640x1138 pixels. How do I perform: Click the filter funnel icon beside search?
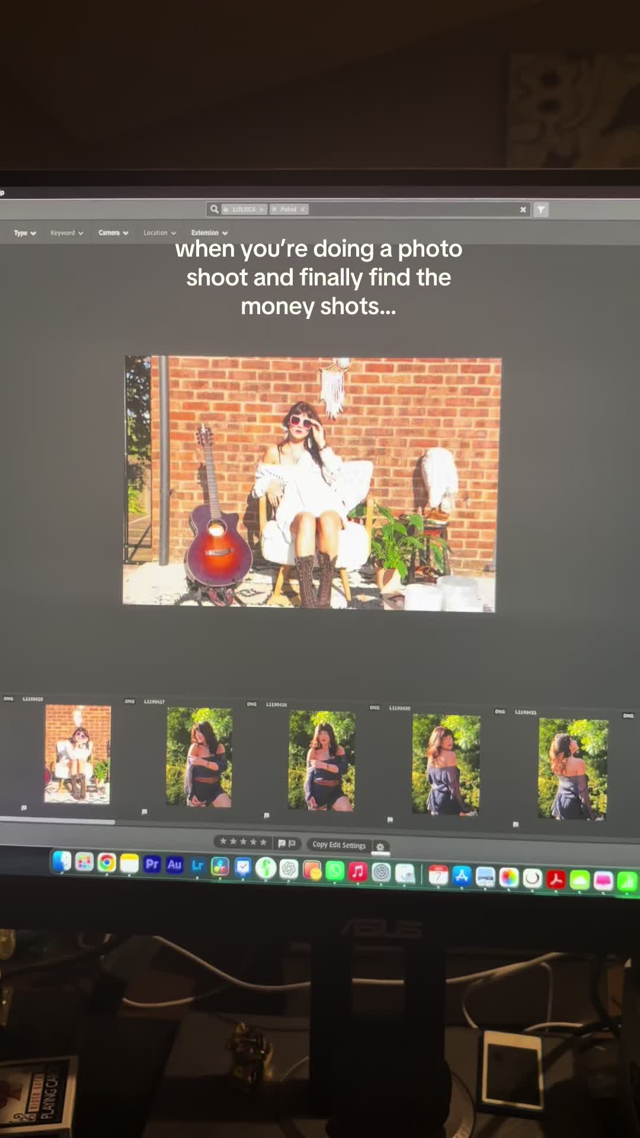(541, 209)
